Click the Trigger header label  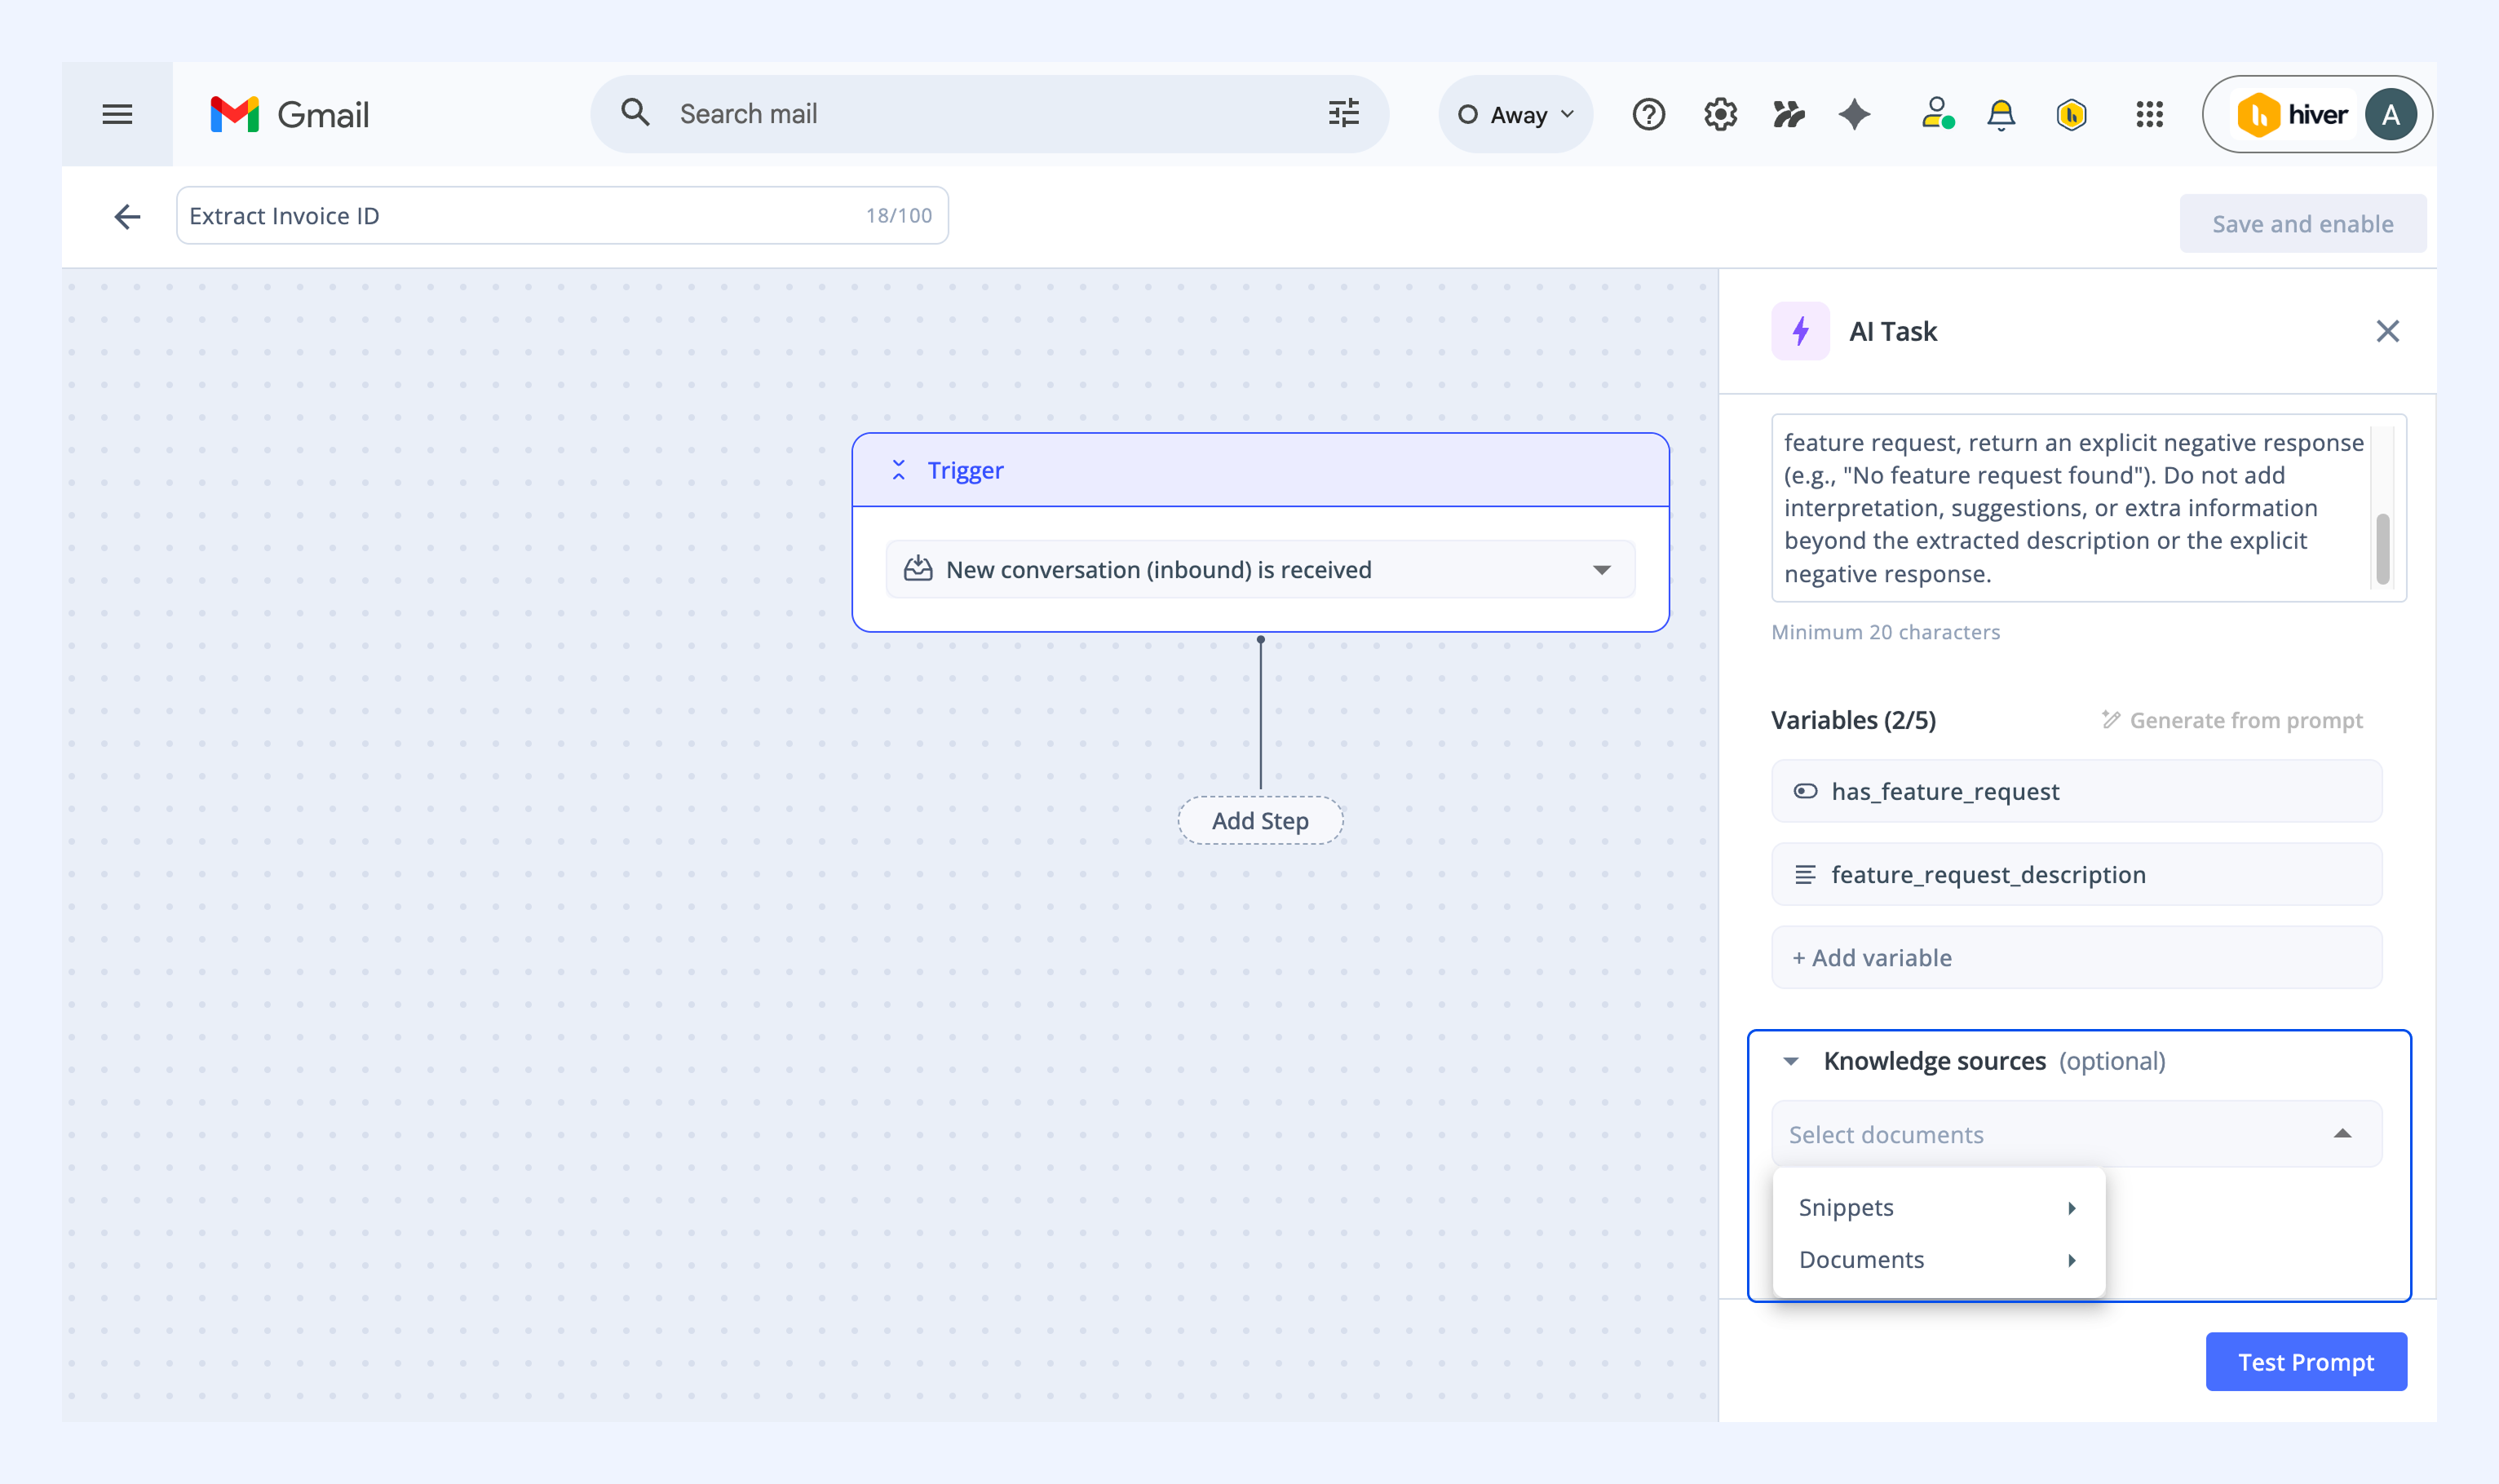(x=964, y=470)
